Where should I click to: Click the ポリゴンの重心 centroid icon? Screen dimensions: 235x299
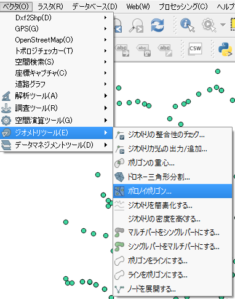tap(119, 163)
